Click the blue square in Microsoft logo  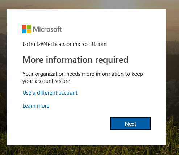click(24, 31)
